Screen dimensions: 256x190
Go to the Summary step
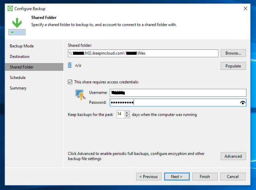pos(18,88)
